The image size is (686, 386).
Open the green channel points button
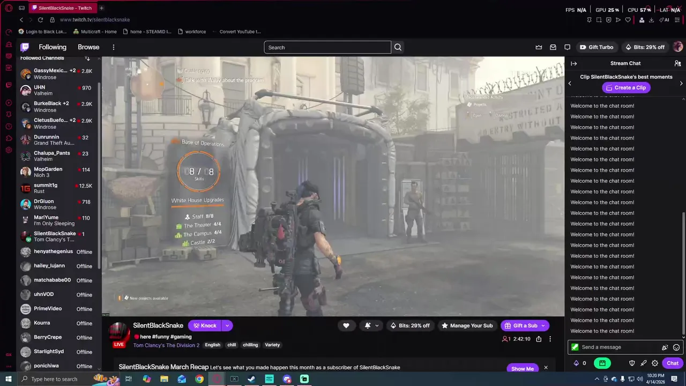pos(602,363)
